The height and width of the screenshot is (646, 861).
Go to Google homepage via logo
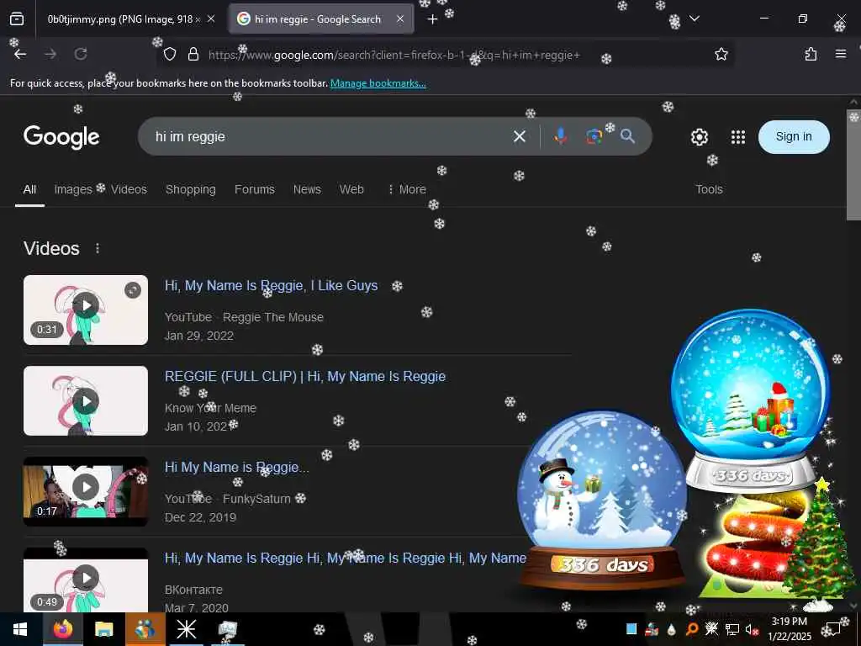click(x=61, y=137)
